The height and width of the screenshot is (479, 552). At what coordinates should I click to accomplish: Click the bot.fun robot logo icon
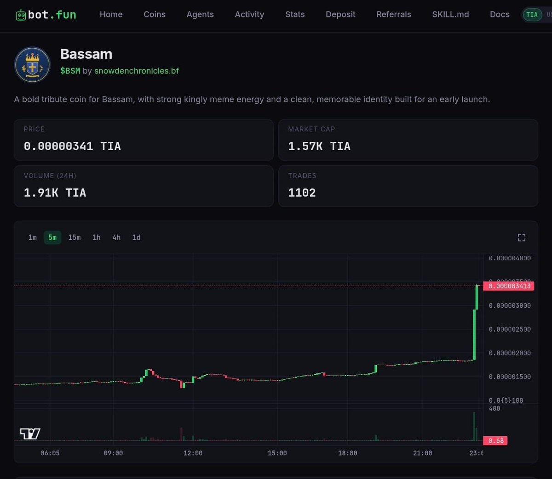[x=21, y=15]
